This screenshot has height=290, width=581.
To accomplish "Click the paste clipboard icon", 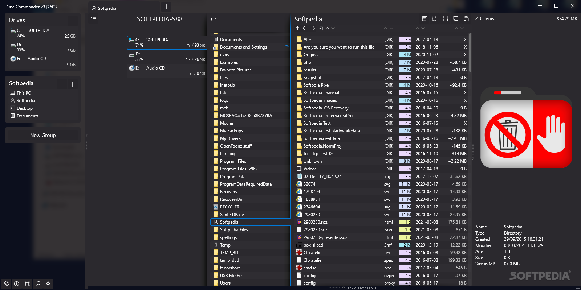I will (466, 18).
